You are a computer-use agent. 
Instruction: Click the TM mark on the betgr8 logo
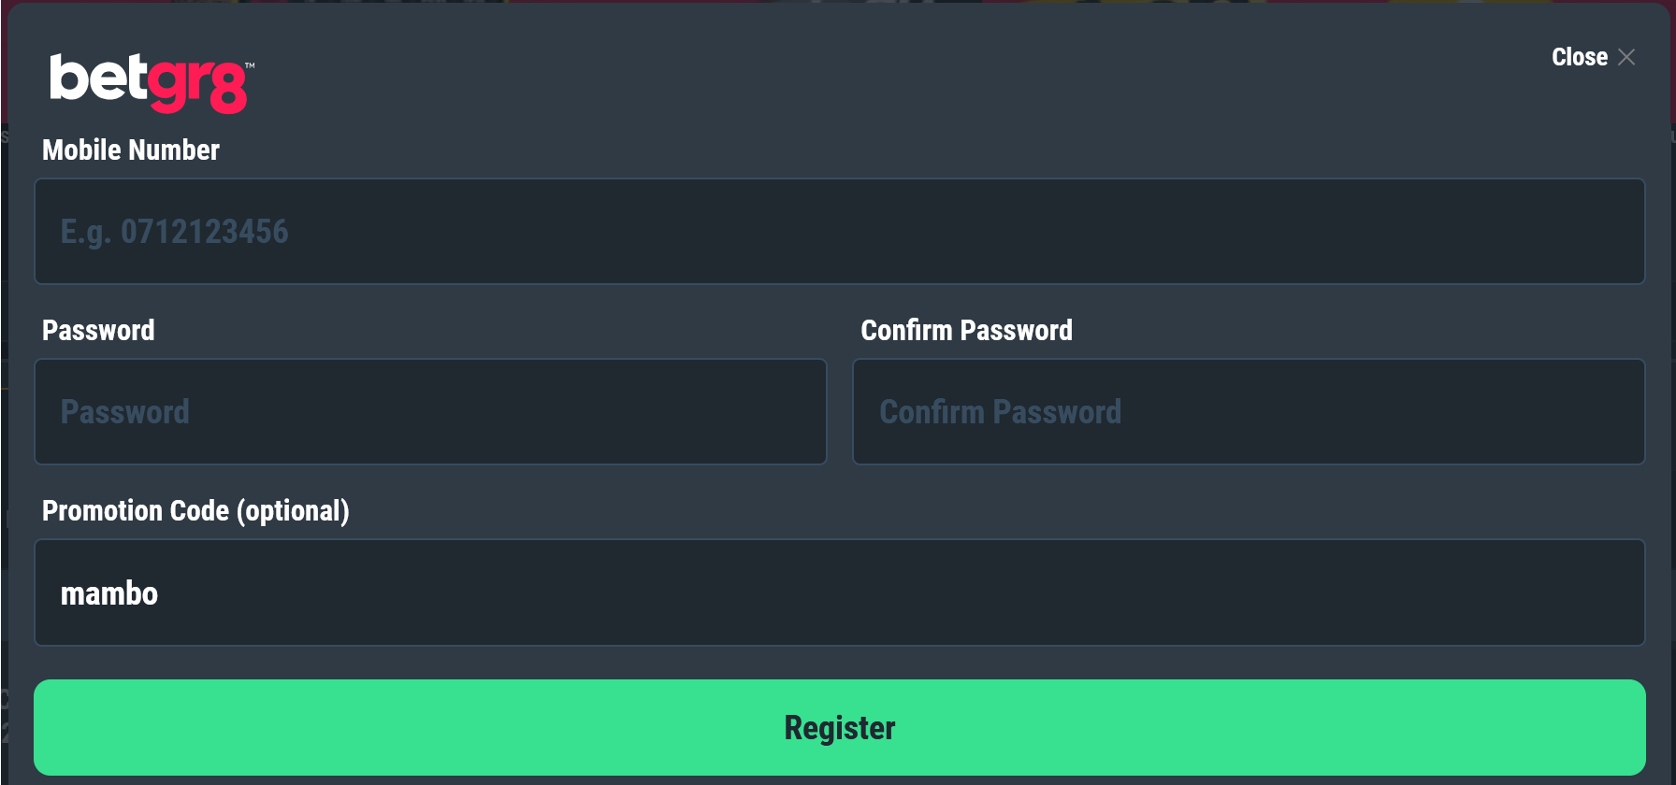click(248, 65)
